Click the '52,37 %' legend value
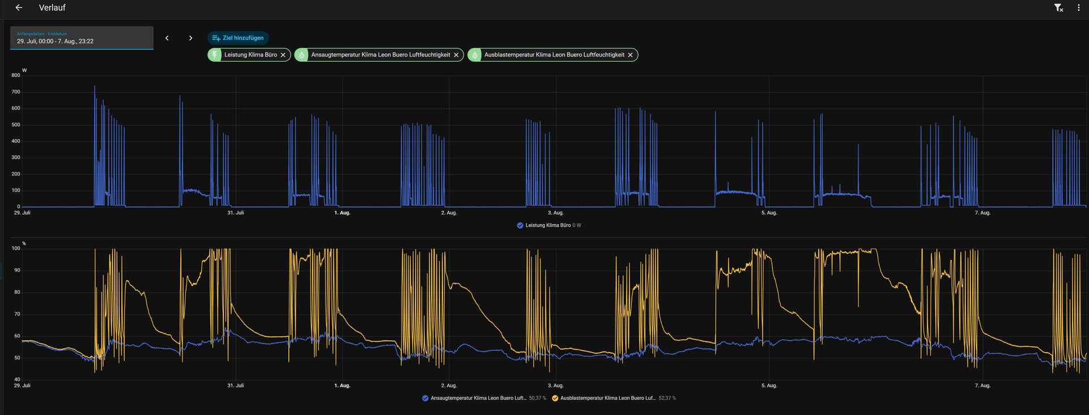 pos(667,398)
